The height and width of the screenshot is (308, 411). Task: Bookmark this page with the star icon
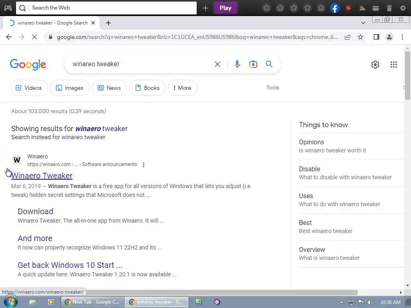tap(360, 37)
